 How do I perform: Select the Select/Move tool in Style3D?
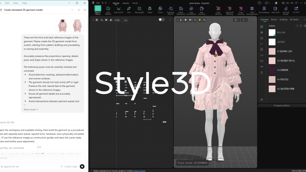tap(98, 10)
